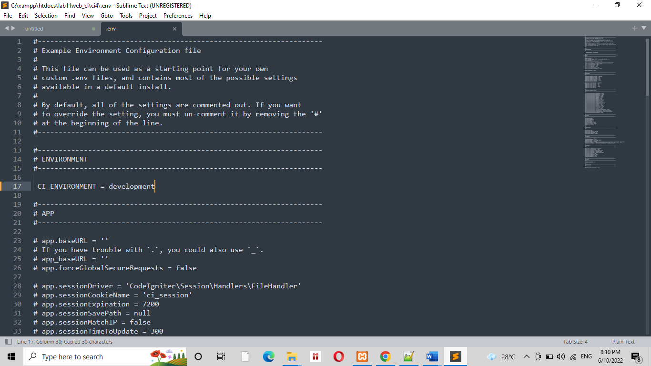
Task: Launch Google Chrome from the taskbar
Action: [x=385, y=356]
